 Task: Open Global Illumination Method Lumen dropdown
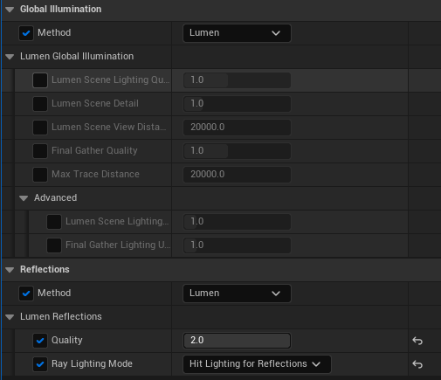point(237,33)
